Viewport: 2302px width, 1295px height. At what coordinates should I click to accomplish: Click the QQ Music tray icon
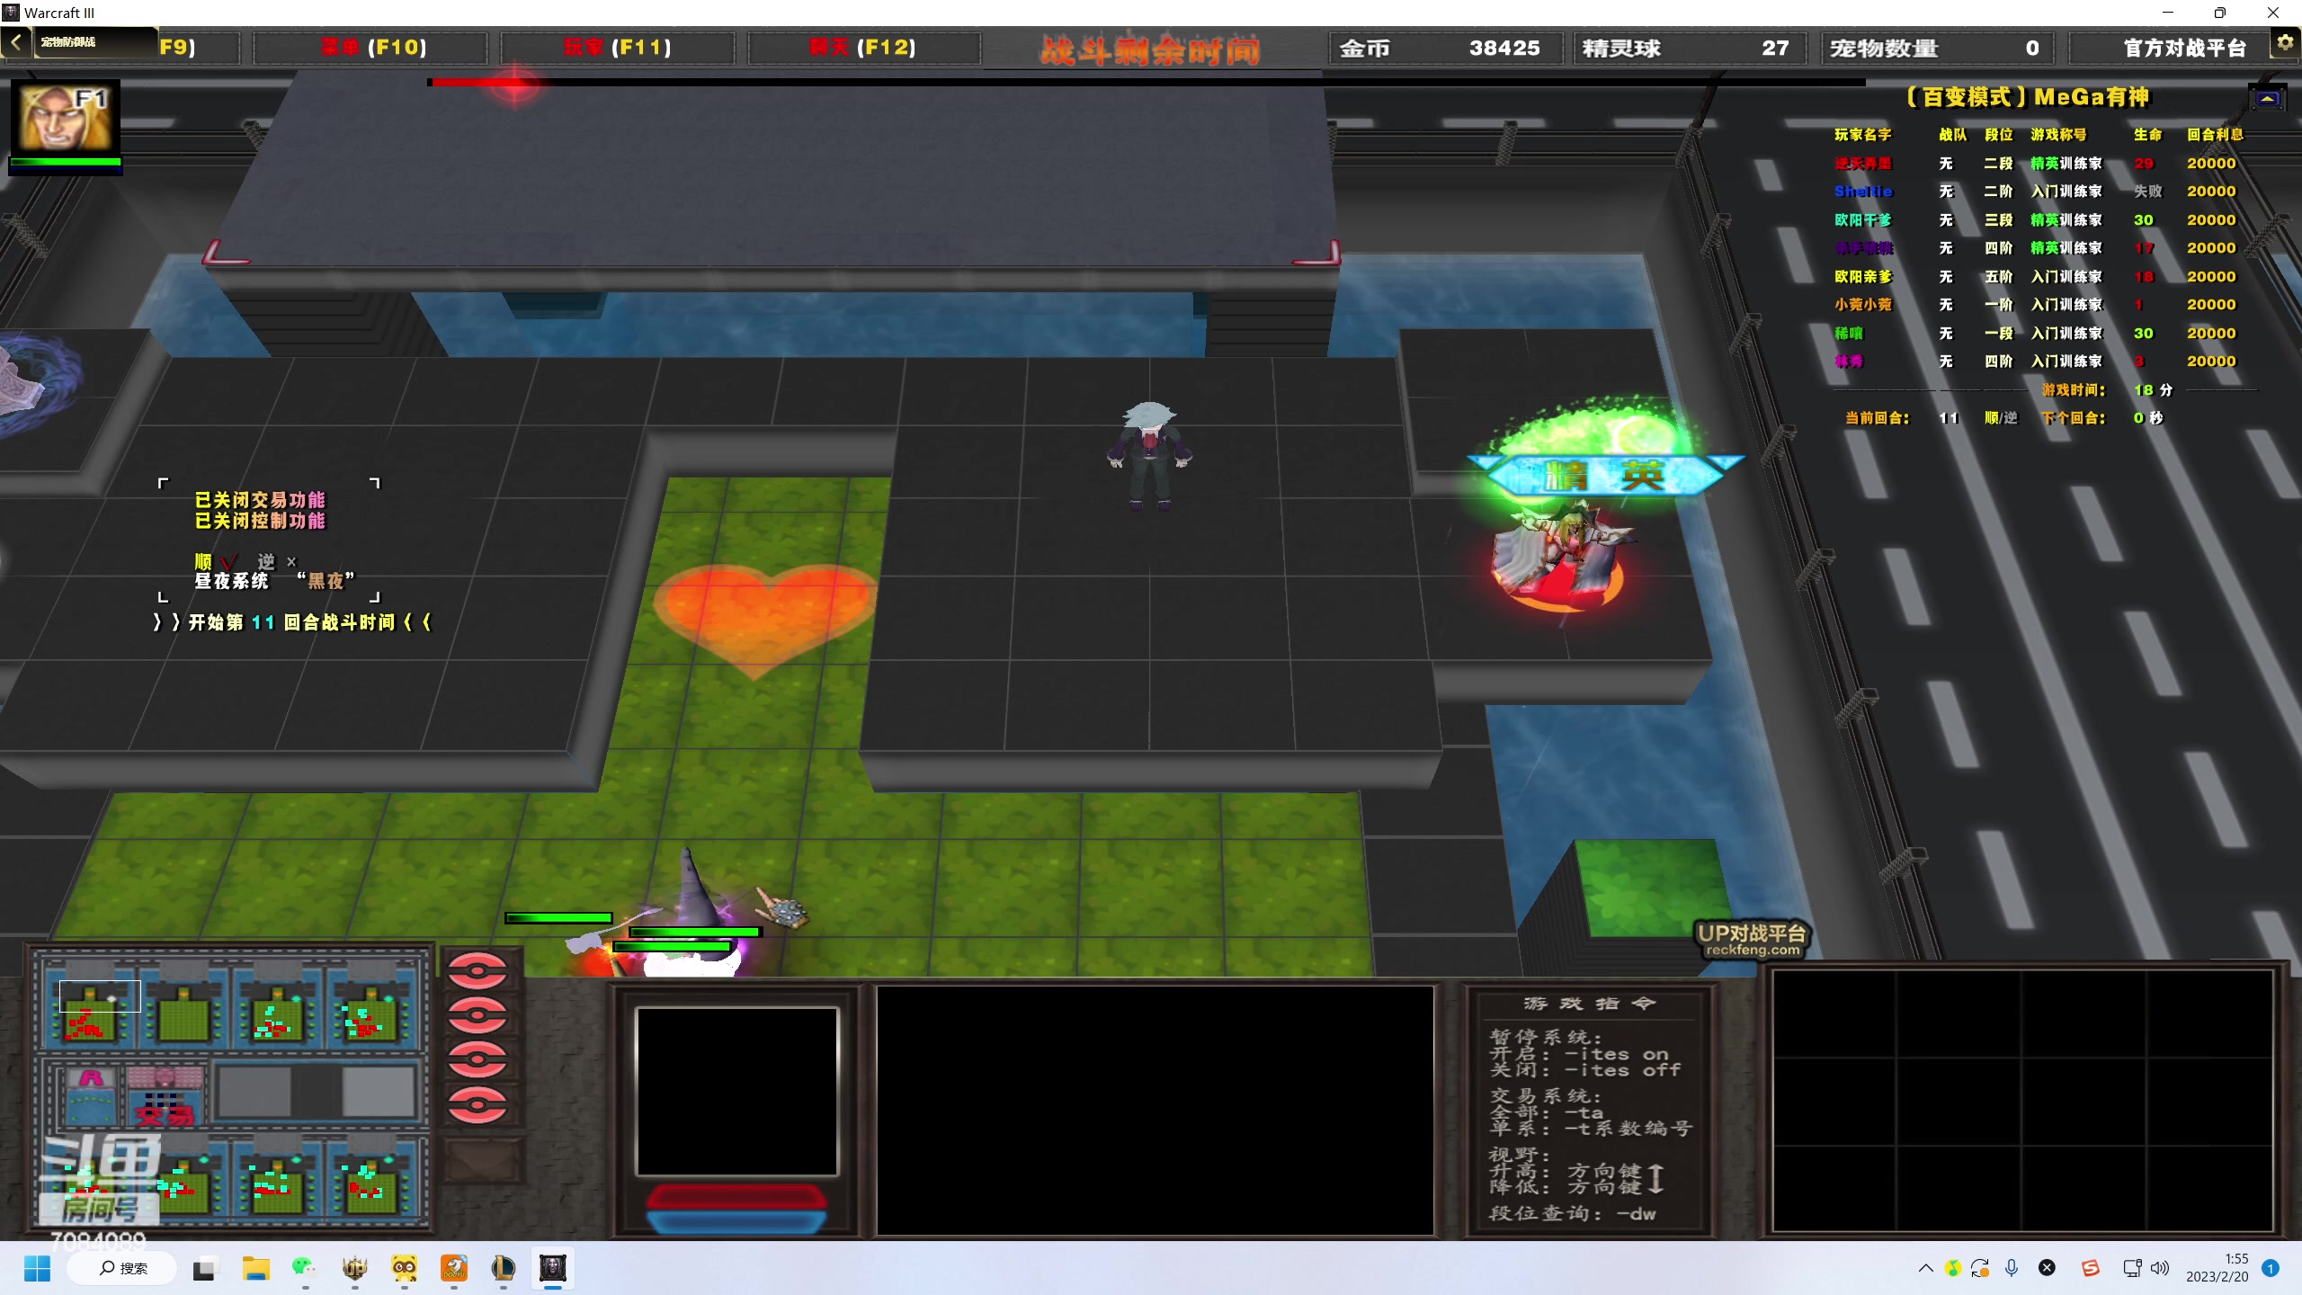coord(1953,1268)
